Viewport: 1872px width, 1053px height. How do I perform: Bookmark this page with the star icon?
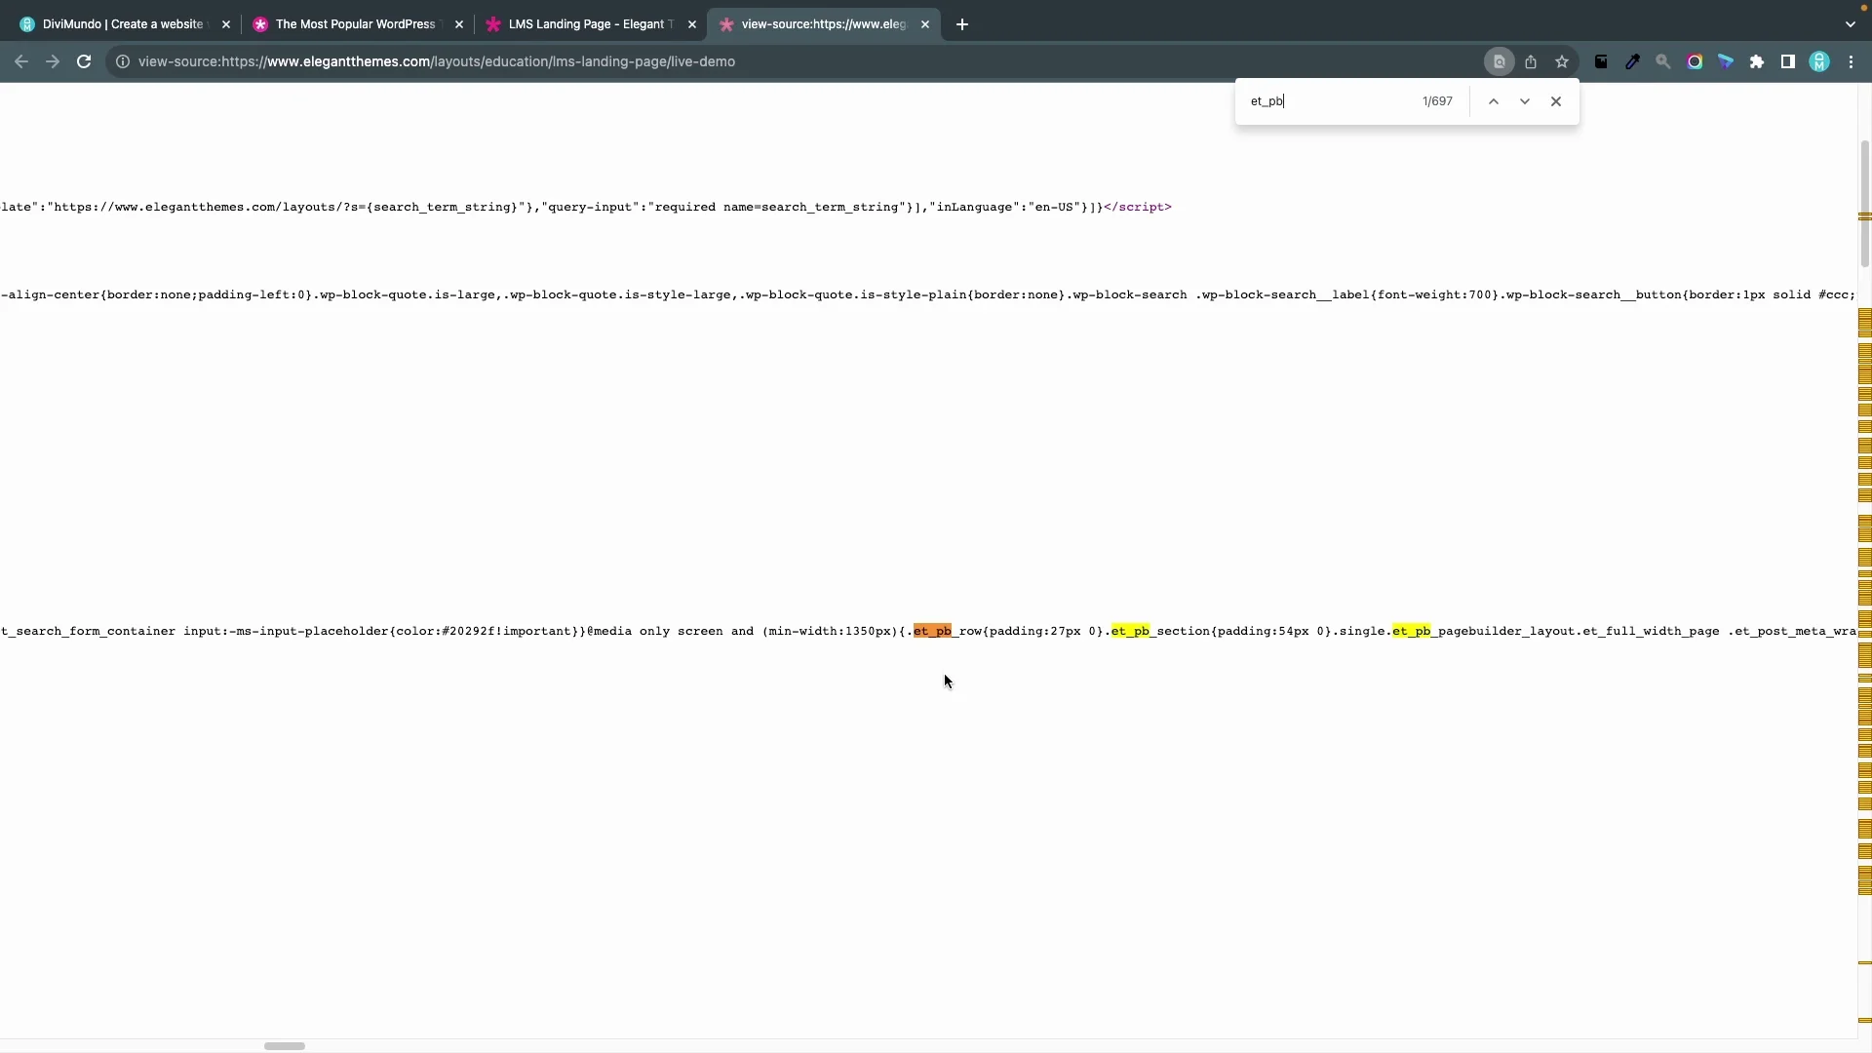[x=1562, y=61]
